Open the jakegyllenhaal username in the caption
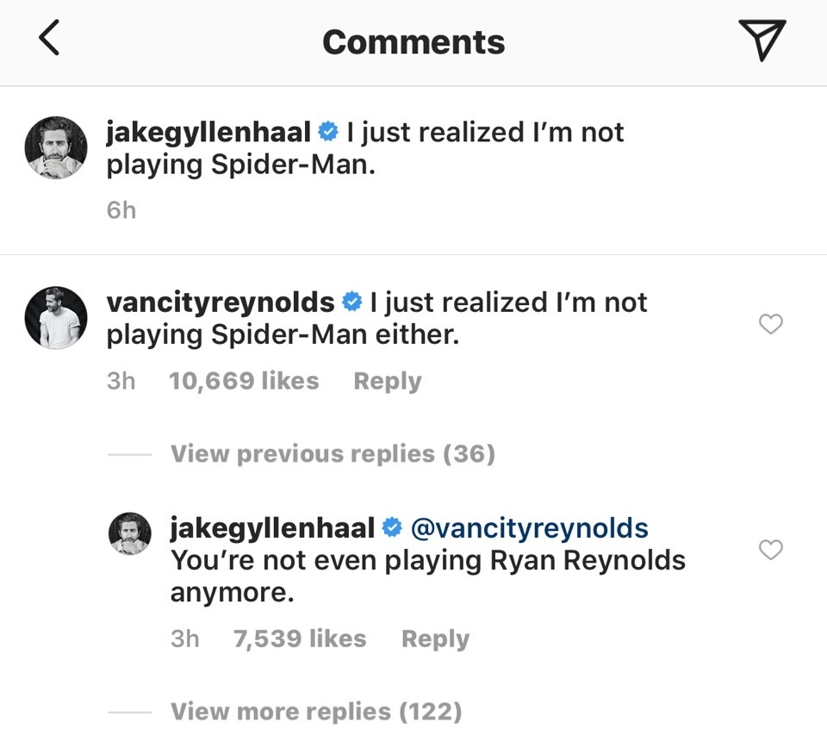Screen dimensions: 827x754 pyautogui.click(x=208, y=132)
